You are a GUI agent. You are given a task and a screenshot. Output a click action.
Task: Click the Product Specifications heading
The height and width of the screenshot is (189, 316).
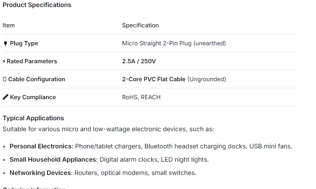(37, 5)
